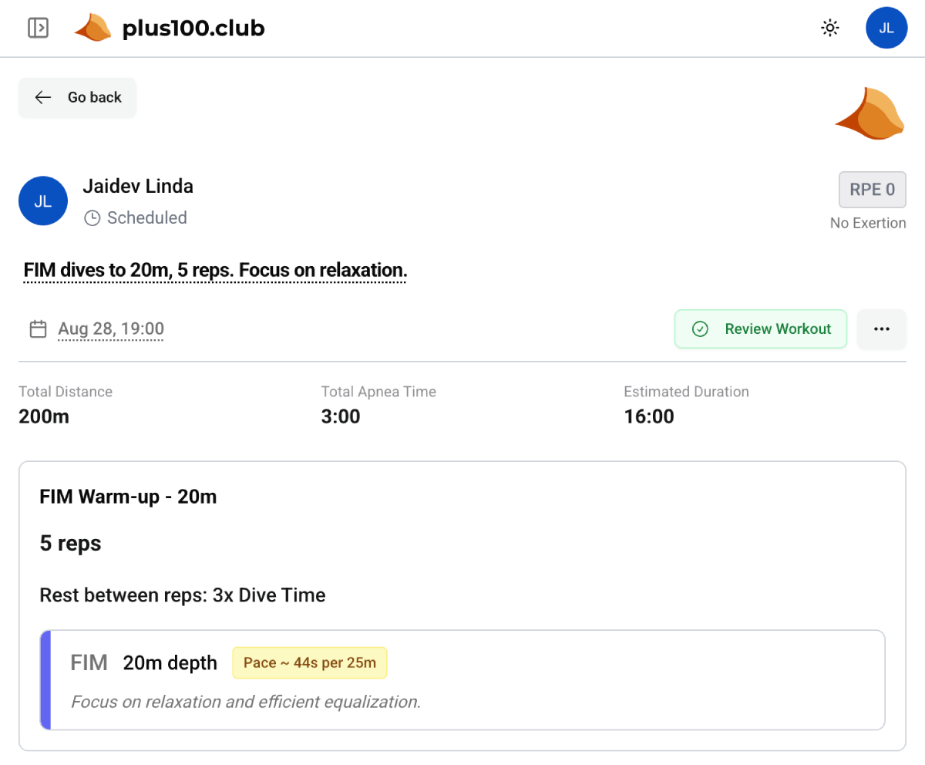Screen dimensions: 925x765
Task: Open the JL profile avatar menu
Action: (886, 27)
